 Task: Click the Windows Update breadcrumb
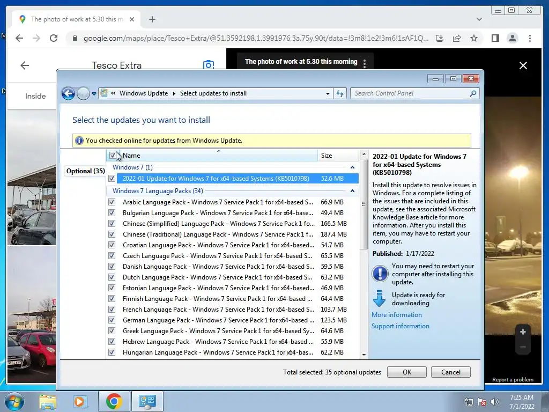pos(144,93)
